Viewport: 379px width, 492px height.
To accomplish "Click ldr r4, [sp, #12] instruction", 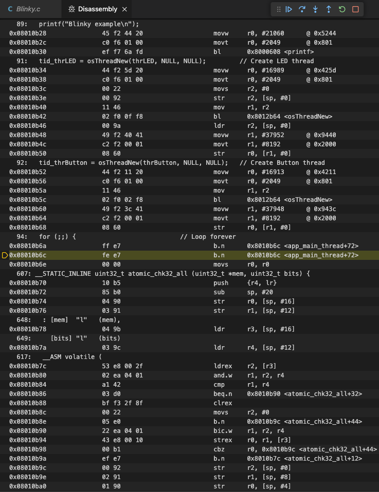I will (x=189, y=348).
